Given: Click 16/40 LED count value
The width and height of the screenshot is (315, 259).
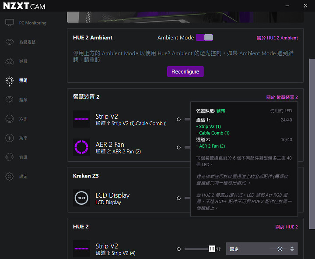Looking at the screenshot, I should tap(287, 139).
